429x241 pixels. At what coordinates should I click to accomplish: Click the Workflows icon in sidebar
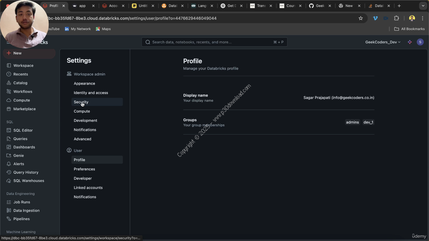coord(9,92)
